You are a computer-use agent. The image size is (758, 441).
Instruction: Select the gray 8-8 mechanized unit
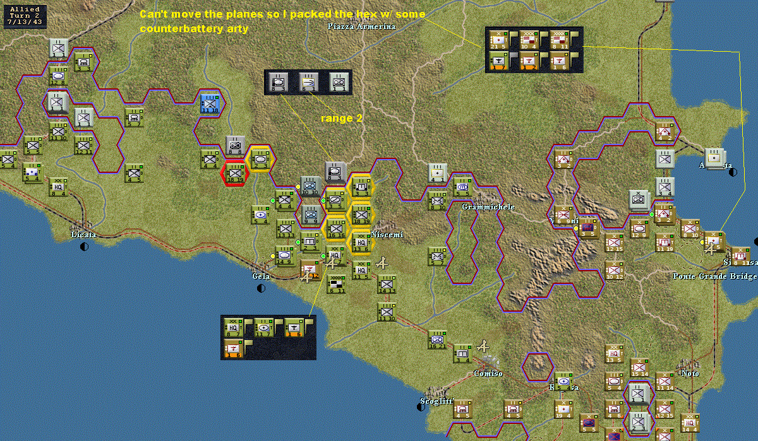click(x=236, y=145)
